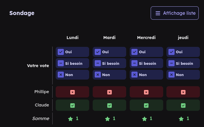Click Phillipe's red cross under jeudi
This screenshot has width=204, height=127.
[183, 92]
